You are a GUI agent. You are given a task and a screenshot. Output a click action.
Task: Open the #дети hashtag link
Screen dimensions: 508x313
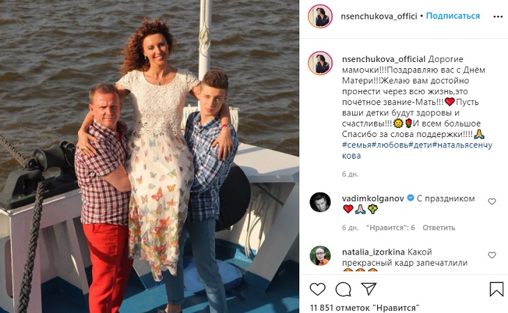(x=420, y=145)
